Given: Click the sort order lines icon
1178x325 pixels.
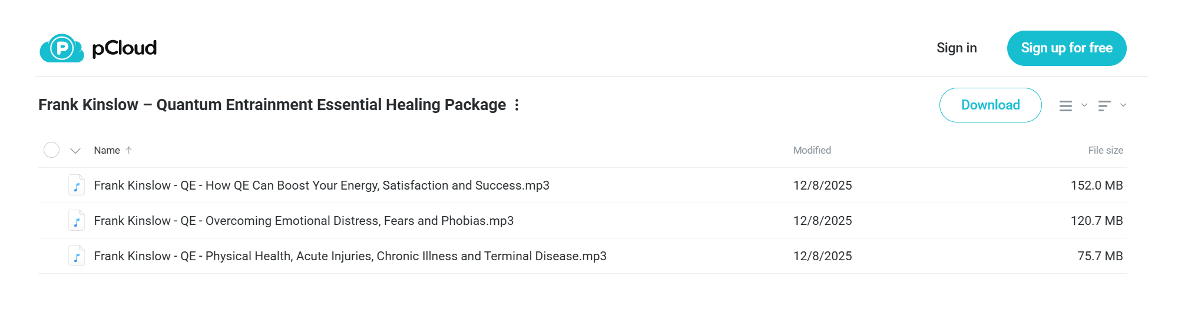Looking at the screenshot, I should pos(1104,105).
